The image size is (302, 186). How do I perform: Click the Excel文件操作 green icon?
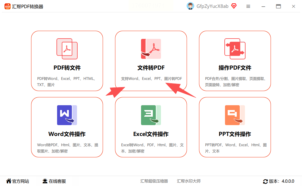151,115
